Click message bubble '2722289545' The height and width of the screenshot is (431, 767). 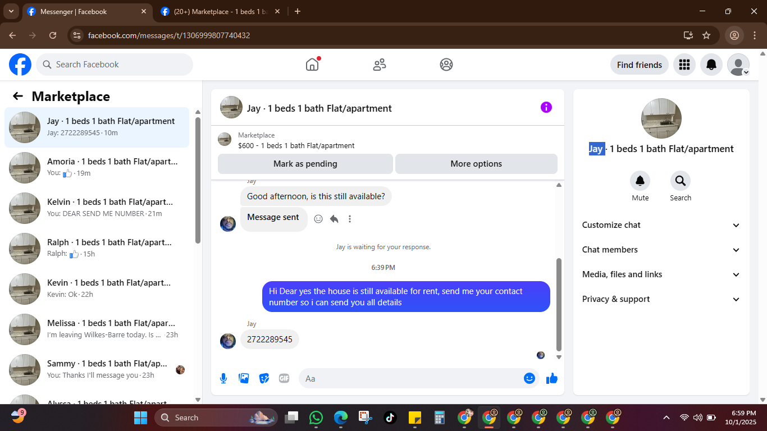(270, 340)
